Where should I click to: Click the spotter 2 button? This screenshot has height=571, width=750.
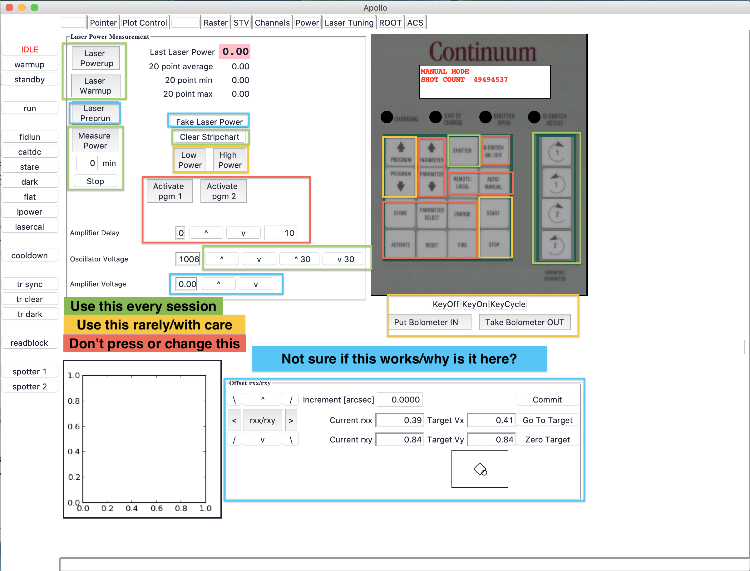[x=30, y=387]
